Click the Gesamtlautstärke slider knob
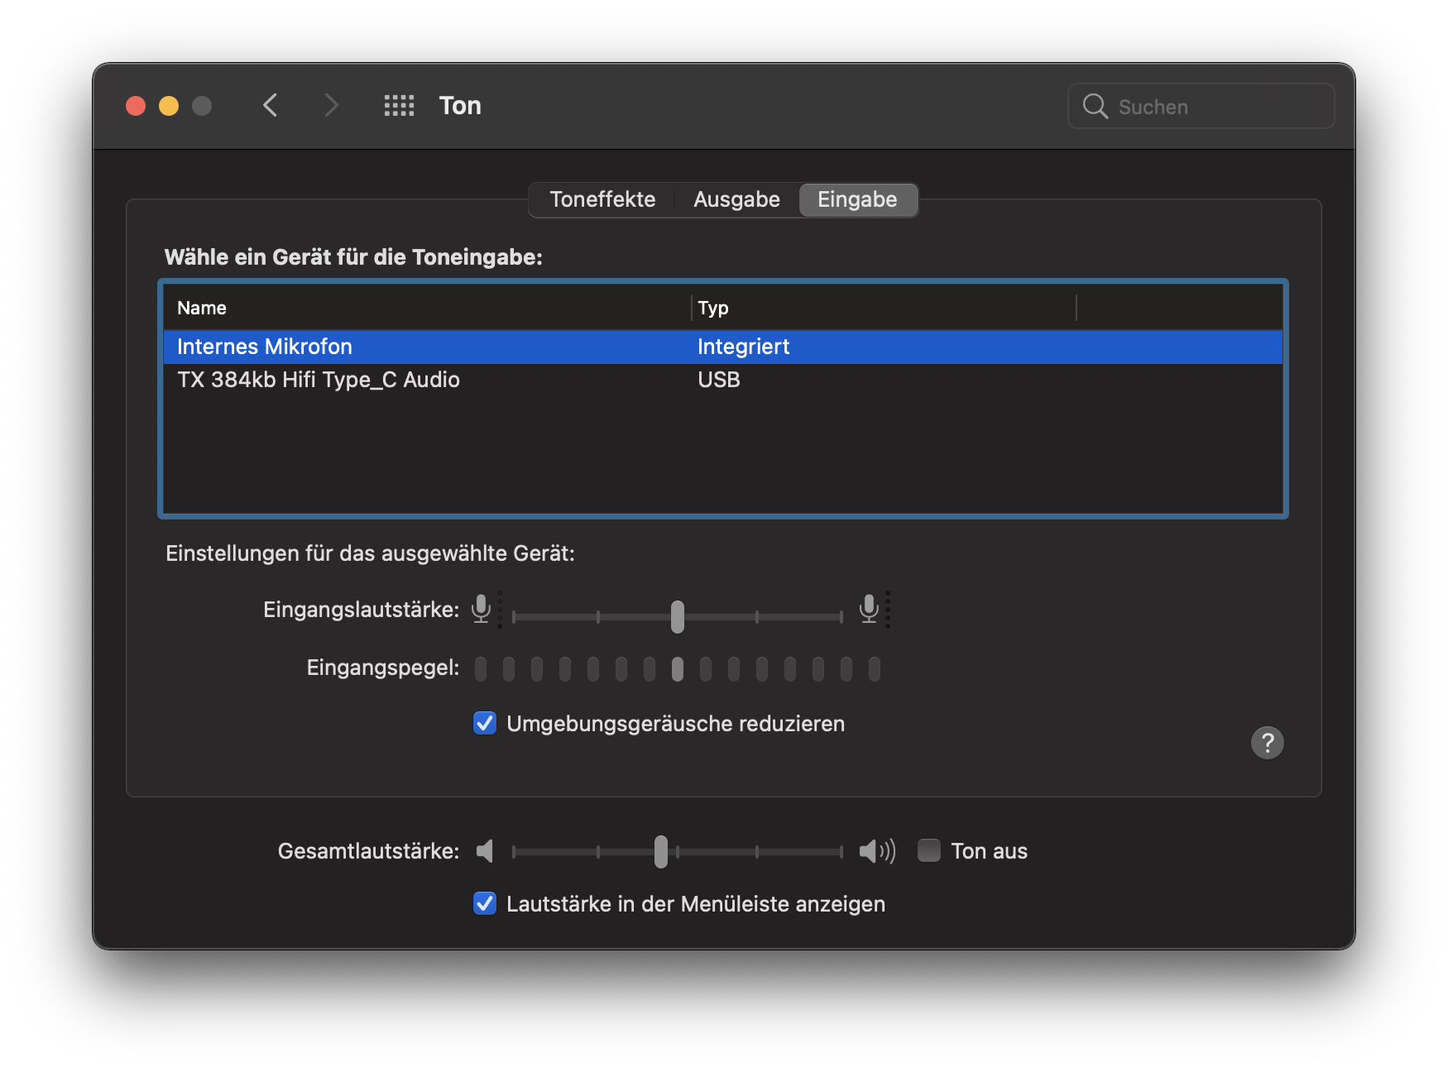The image size is (1448, 1072). tap(661, 852)
